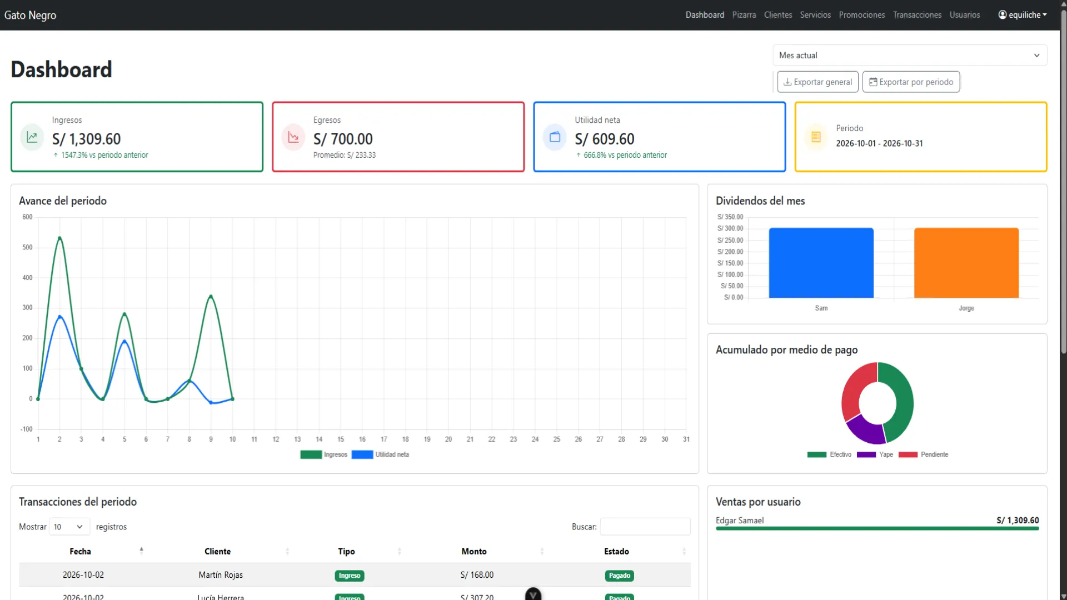Click the Utilidad neta wallet icon
Screen dimensions: 1067x600
click(555, 137)
